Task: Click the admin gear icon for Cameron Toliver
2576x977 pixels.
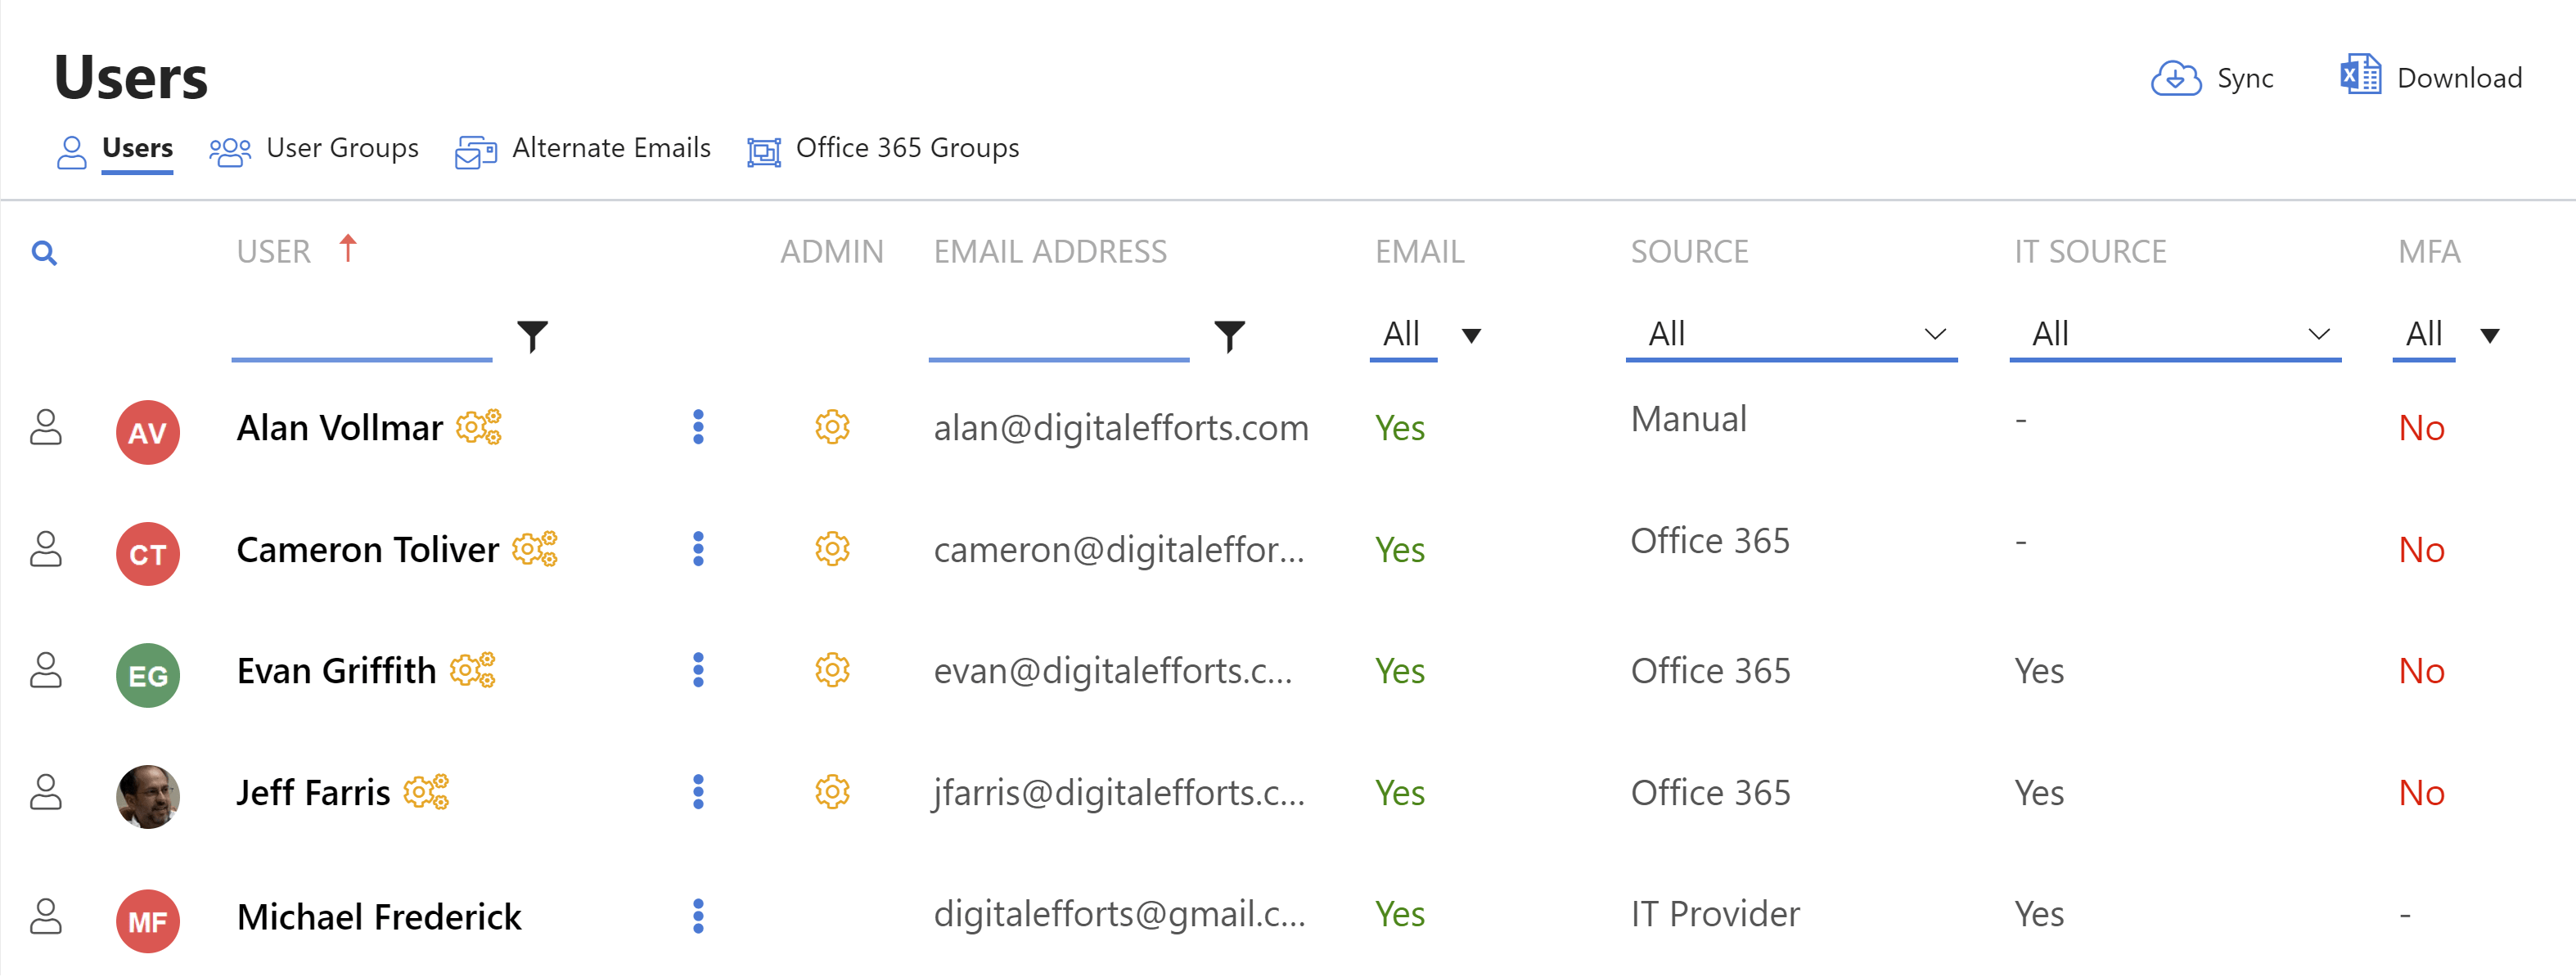Action: (832, 549)
